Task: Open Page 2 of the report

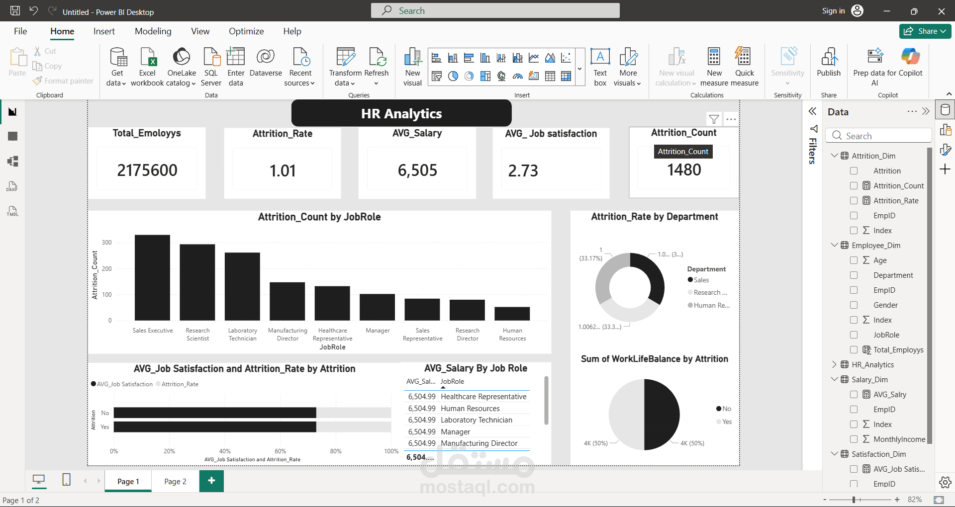Action: click(175, 481)
